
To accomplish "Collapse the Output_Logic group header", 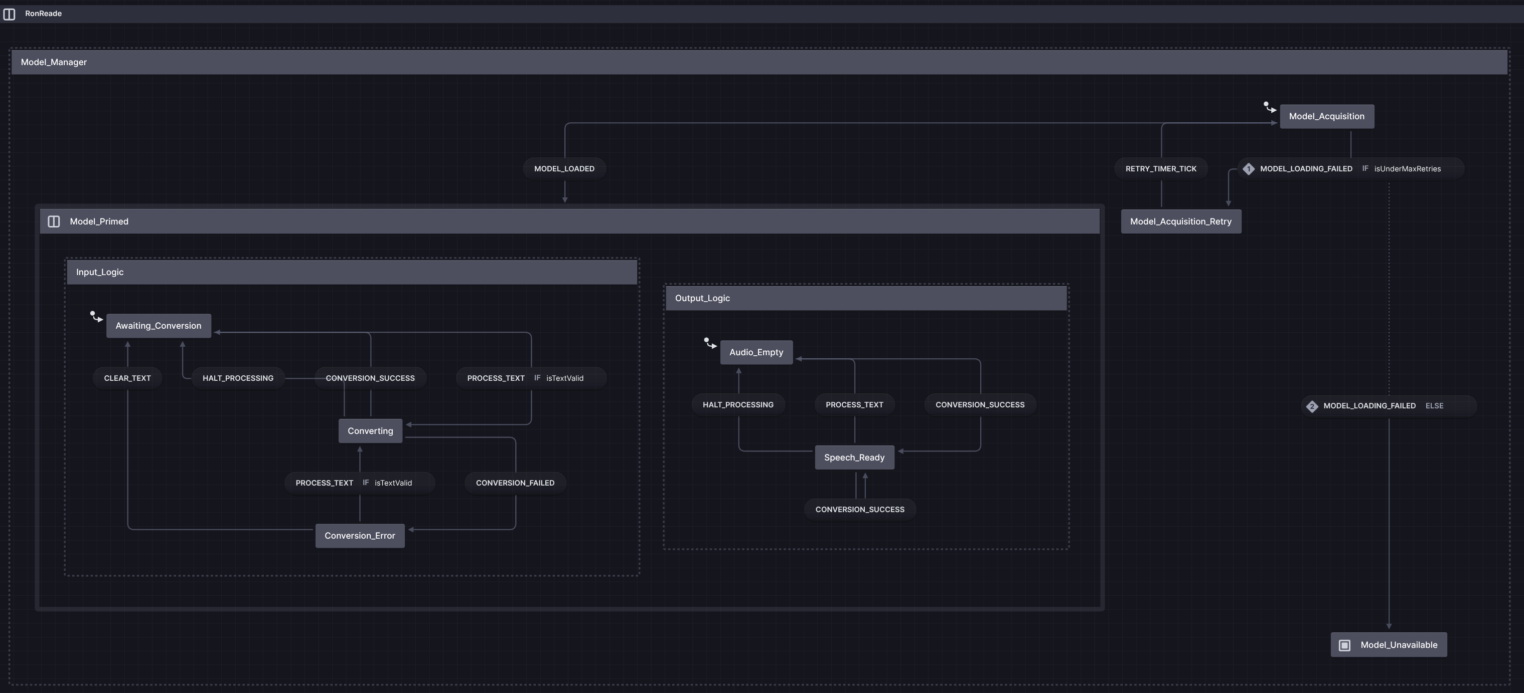I will tap(702, 298).
